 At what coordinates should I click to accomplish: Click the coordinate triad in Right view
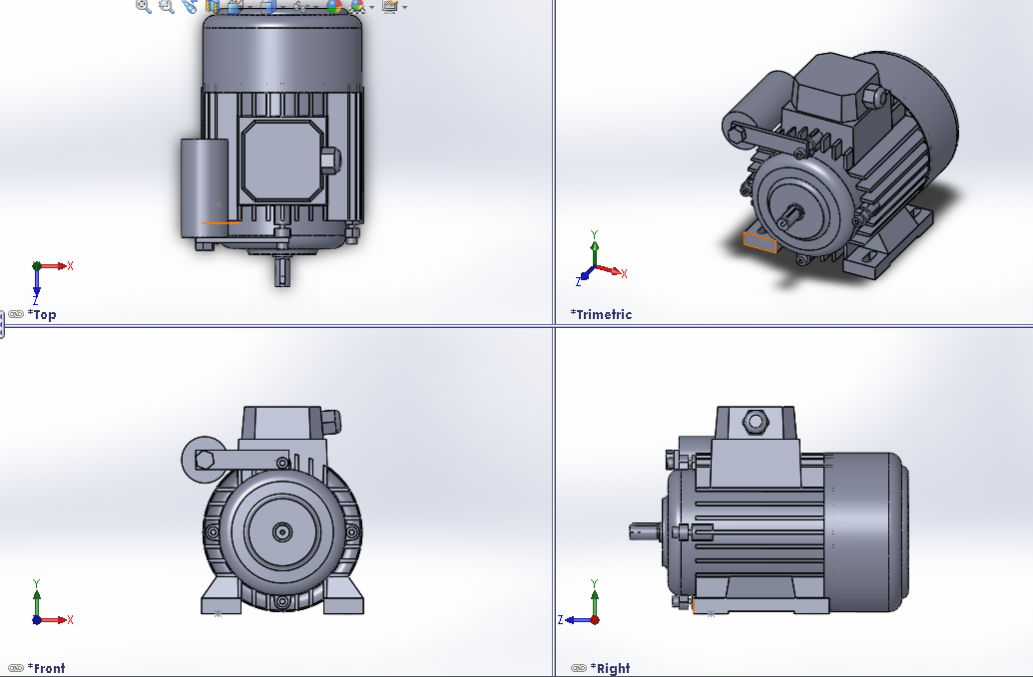(580, 602)
